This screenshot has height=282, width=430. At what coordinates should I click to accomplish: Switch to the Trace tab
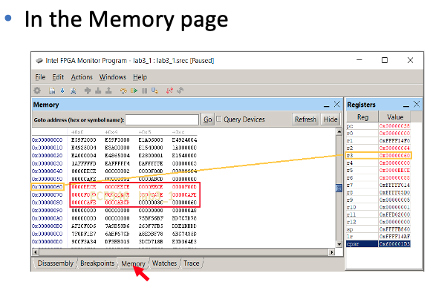tap(191, 263)
